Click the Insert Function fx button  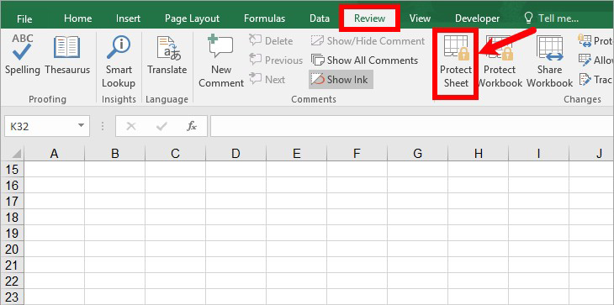(x=192, y=126)
